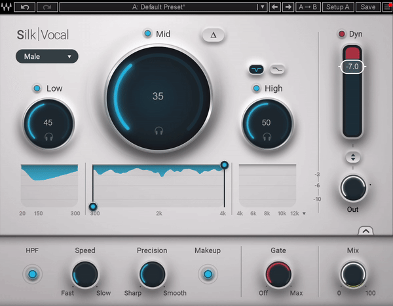
Task: Load the next preset arrow
Action: pyautogui.click(x=288, y=7)
